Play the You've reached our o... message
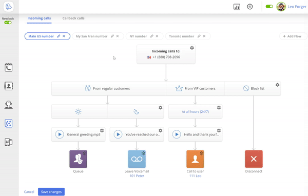 (x=118, y=134)
